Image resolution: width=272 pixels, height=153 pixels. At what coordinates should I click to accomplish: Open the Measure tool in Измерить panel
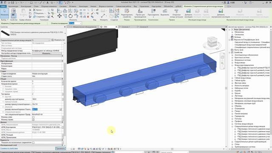103,16
